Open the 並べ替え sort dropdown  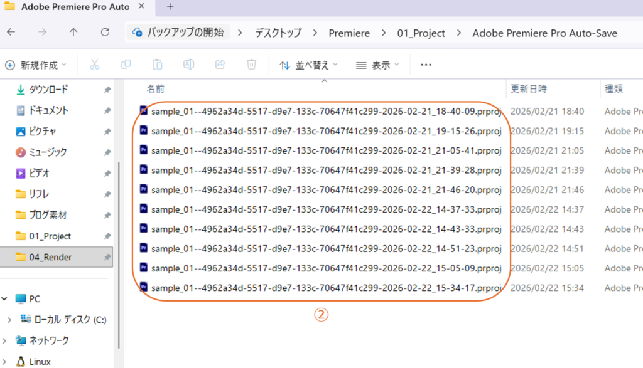(309, 65)
